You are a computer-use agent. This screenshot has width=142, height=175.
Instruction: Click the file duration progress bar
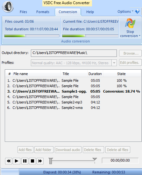(90, 36)
